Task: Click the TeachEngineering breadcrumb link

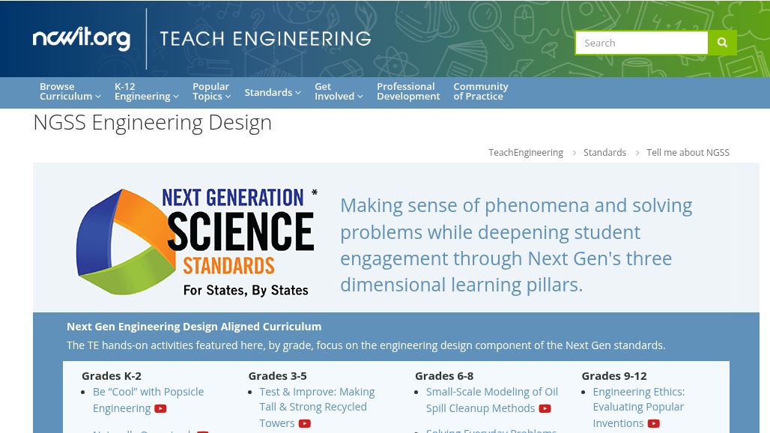Action: coord(526,153)
